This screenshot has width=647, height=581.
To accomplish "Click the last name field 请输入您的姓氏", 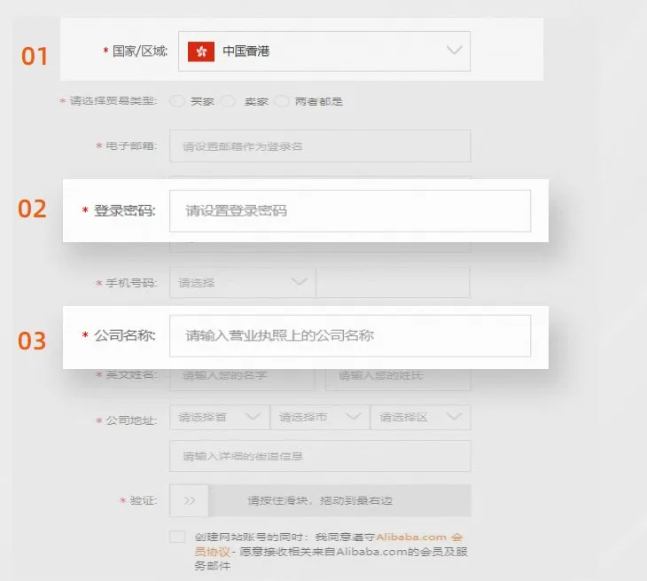I will 397,375.
